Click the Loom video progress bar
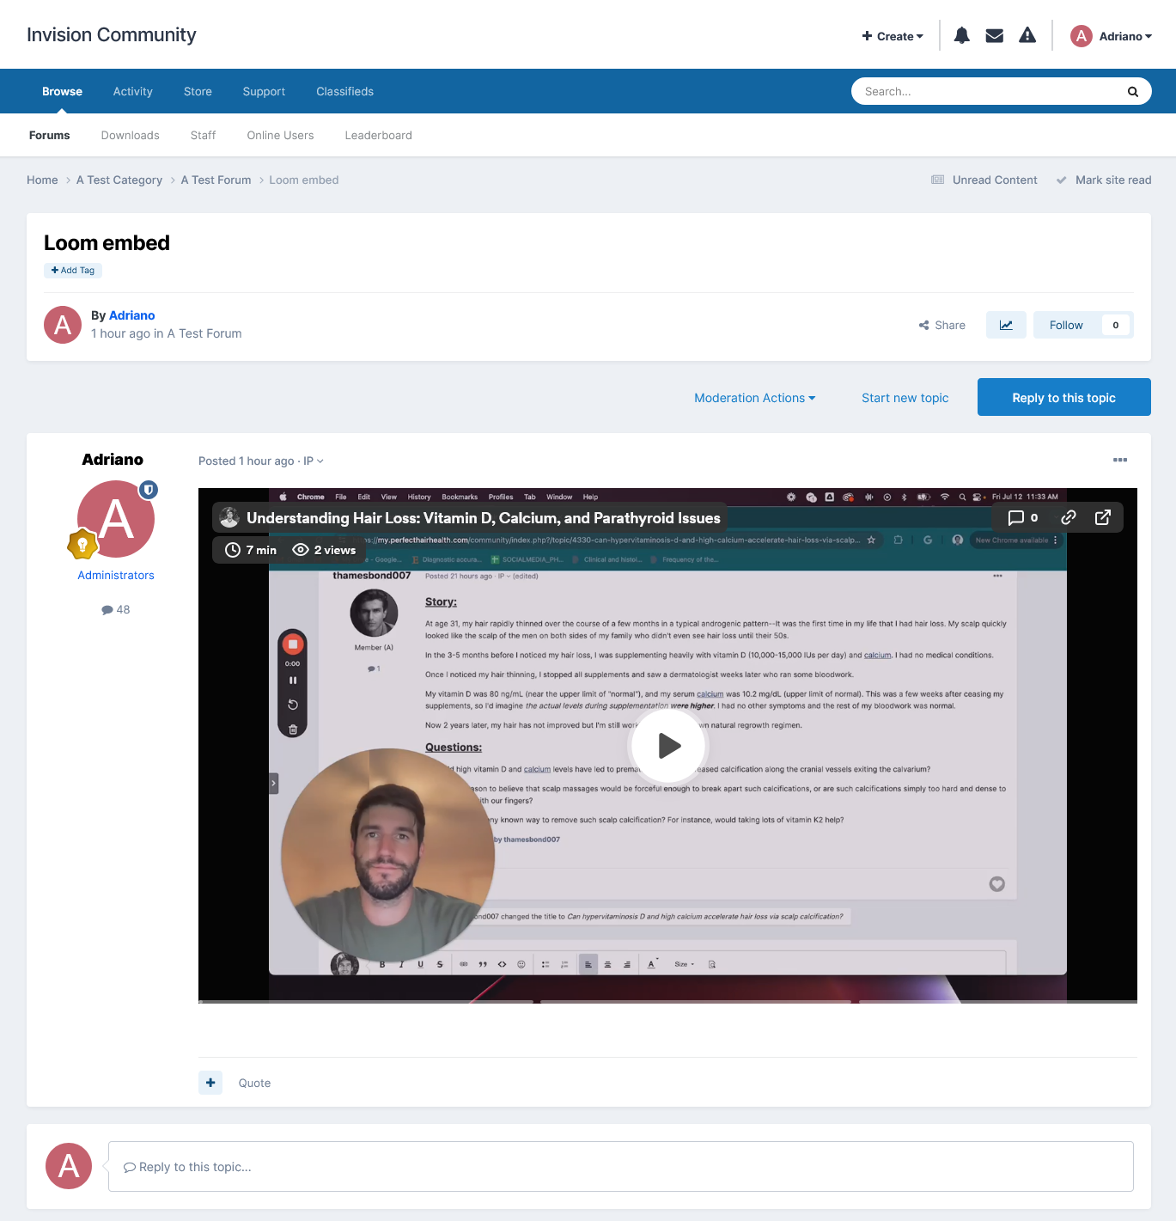Screen dimensions: 1176x1221 pos(667,1001)
